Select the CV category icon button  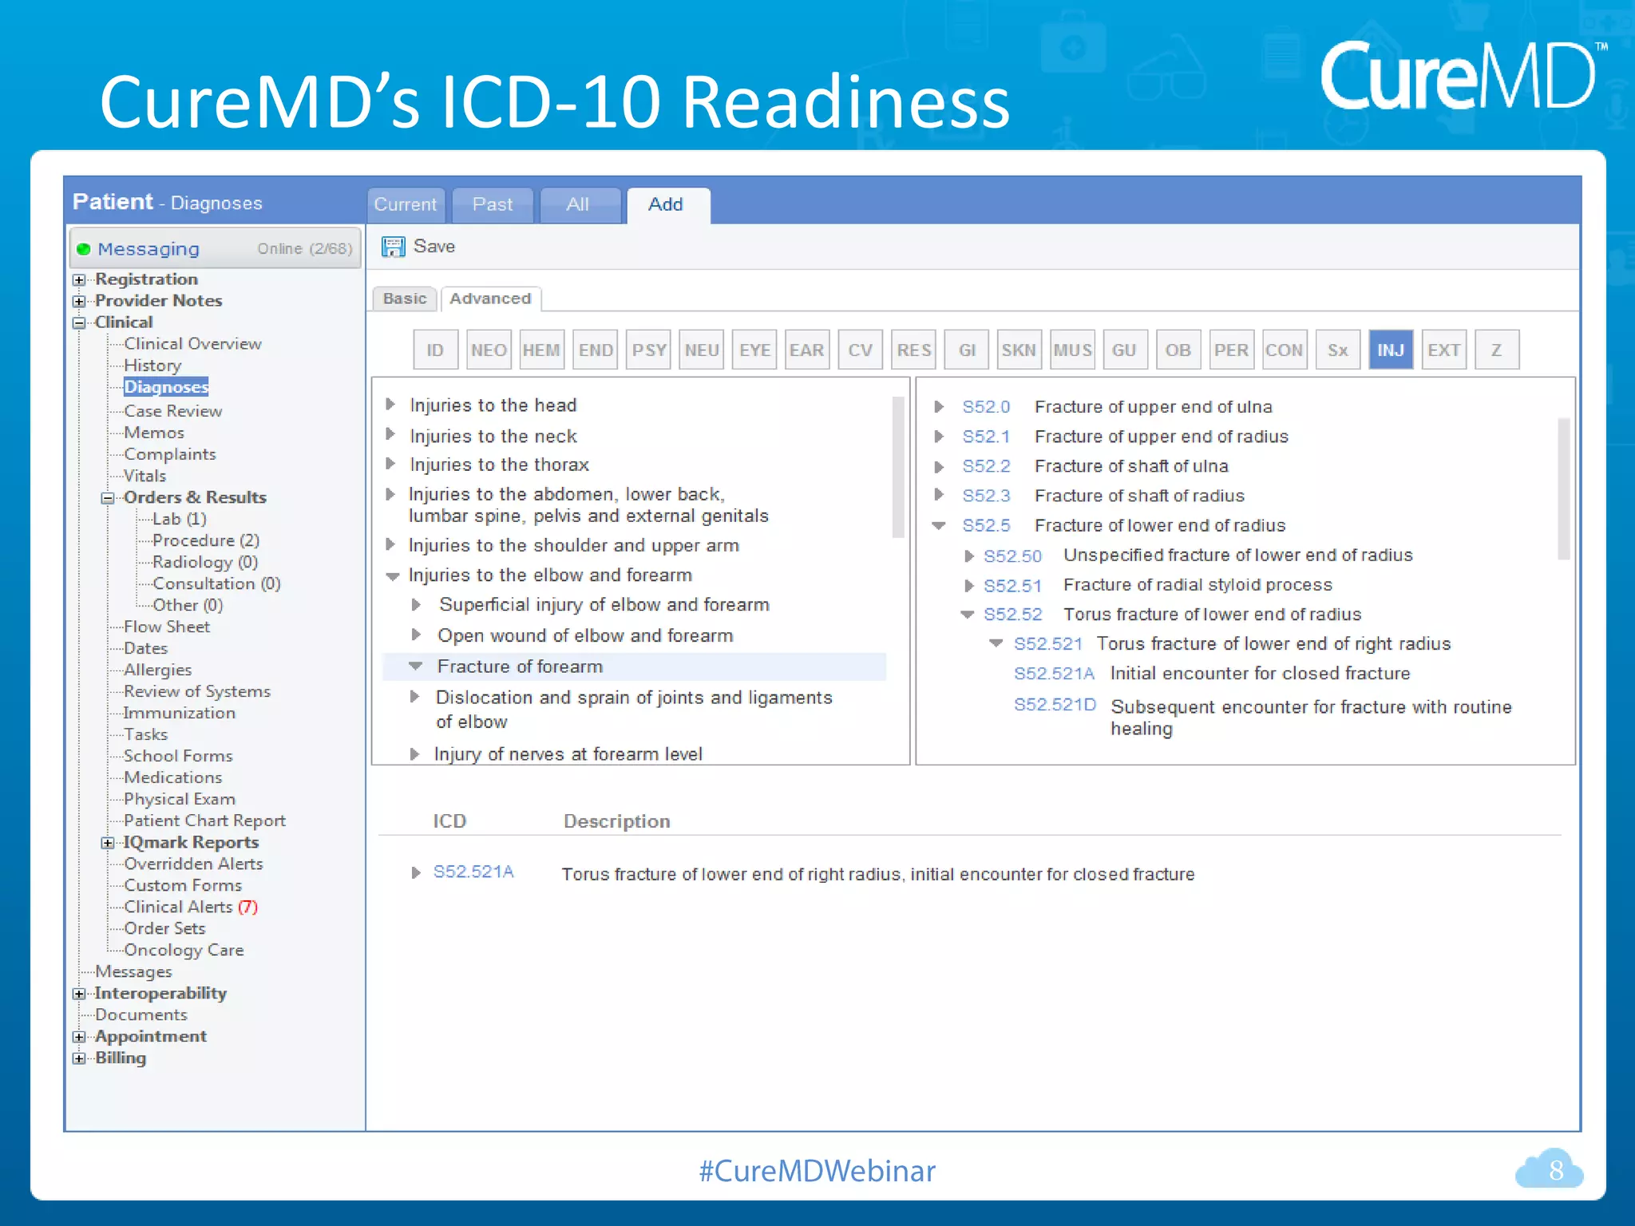(860, 350)
